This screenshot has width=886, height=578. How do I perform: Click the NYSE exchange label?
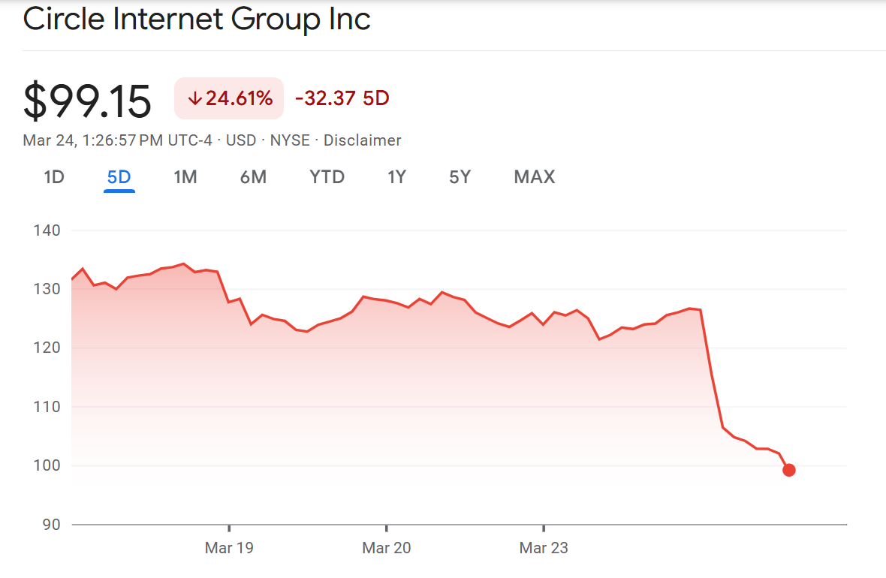click(x=290, y=140)
